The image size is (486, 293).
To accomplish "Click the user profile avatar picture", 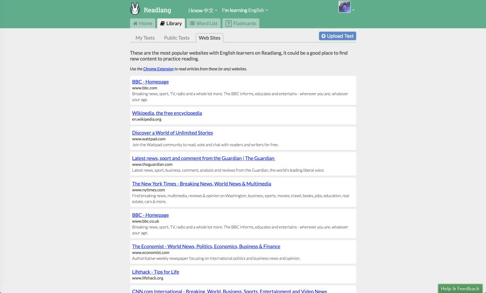I will pyautogui.click(x=344, y=7).
